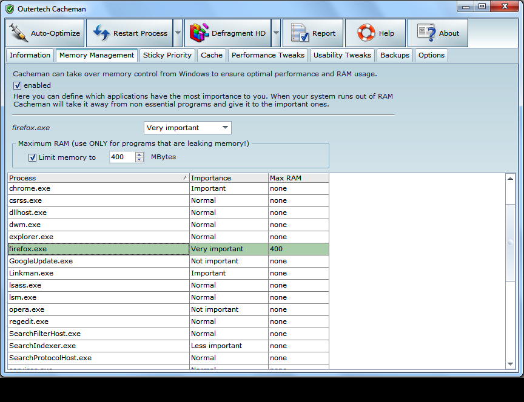Increase the memory limit with up arrow
The image size is (524, 402).
tap(139, 154)
